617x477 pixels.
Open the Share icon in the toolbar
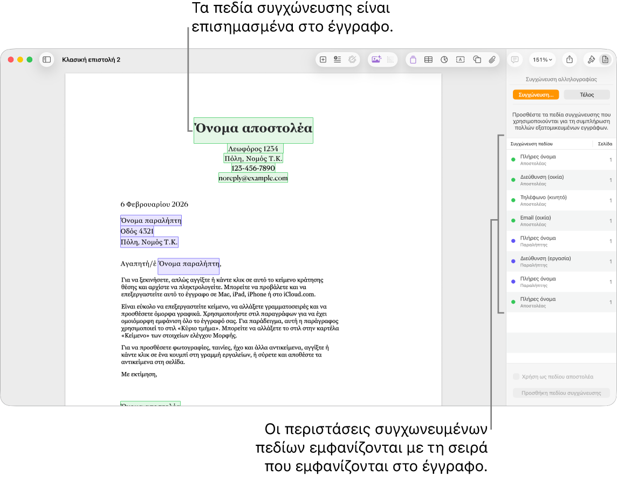[x=570, y=60]
